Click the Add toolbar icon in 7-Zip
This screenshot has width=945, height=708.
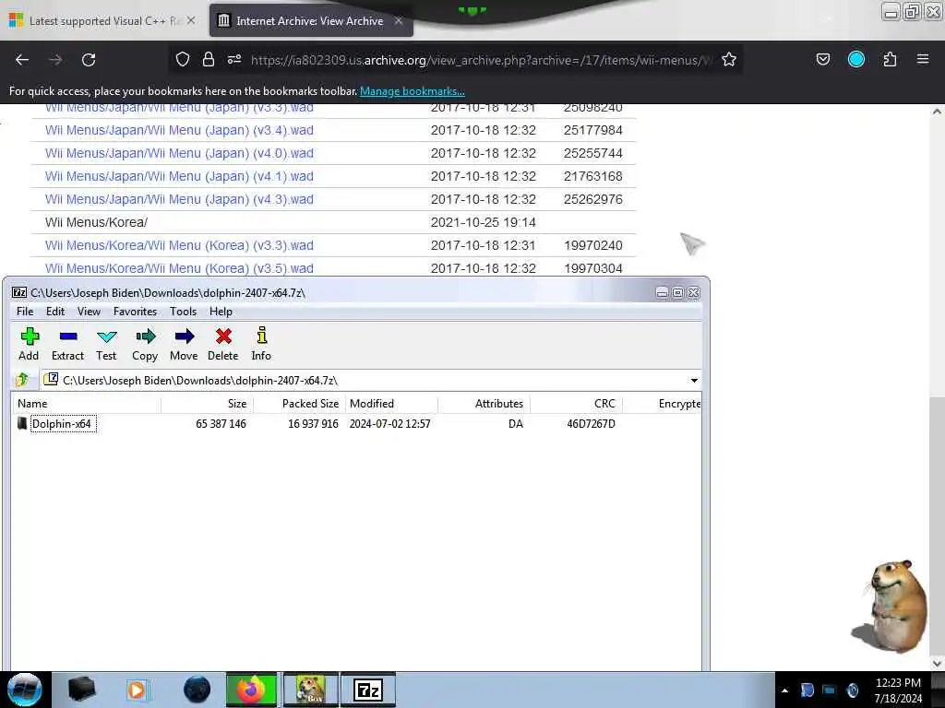[x=29, y=336]
